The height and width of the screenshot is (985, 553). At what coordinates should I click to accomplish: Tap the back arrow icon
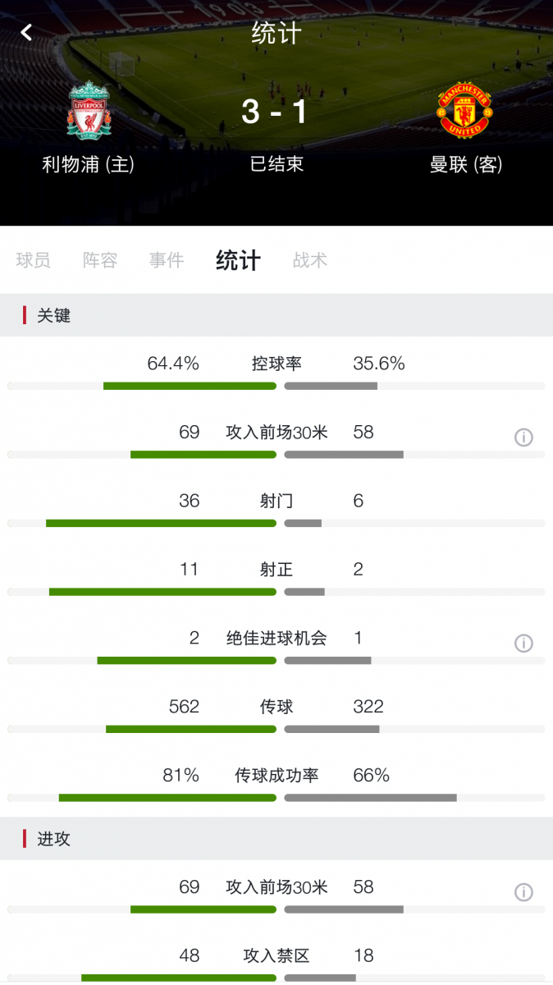click(26, 32)
